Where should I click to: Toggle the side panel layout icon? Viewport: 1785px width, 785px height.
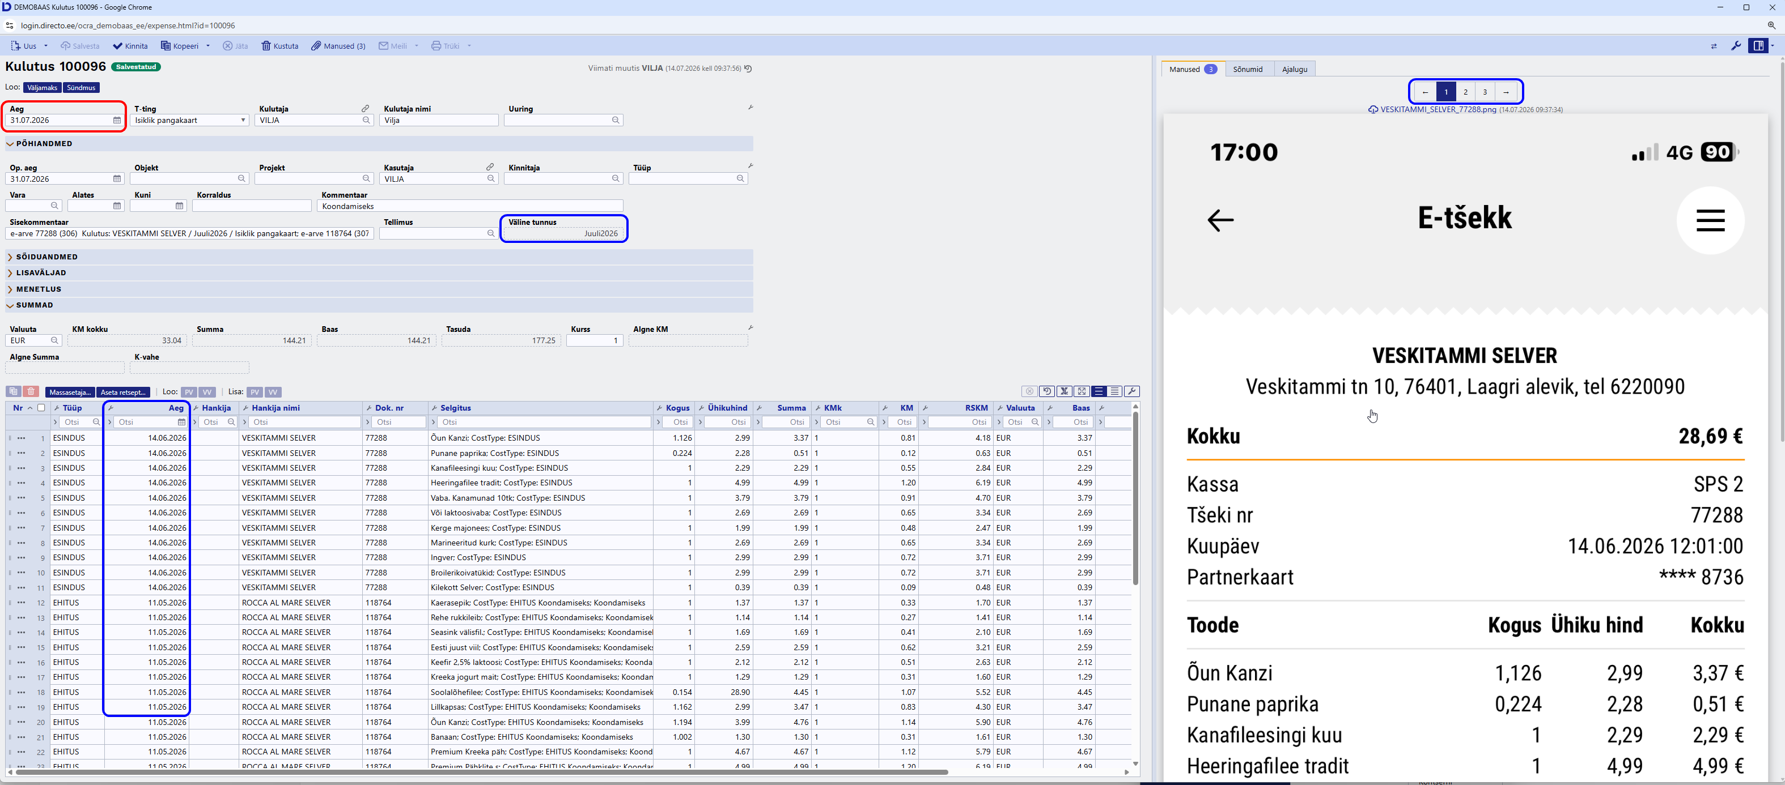click(1759, 46)
